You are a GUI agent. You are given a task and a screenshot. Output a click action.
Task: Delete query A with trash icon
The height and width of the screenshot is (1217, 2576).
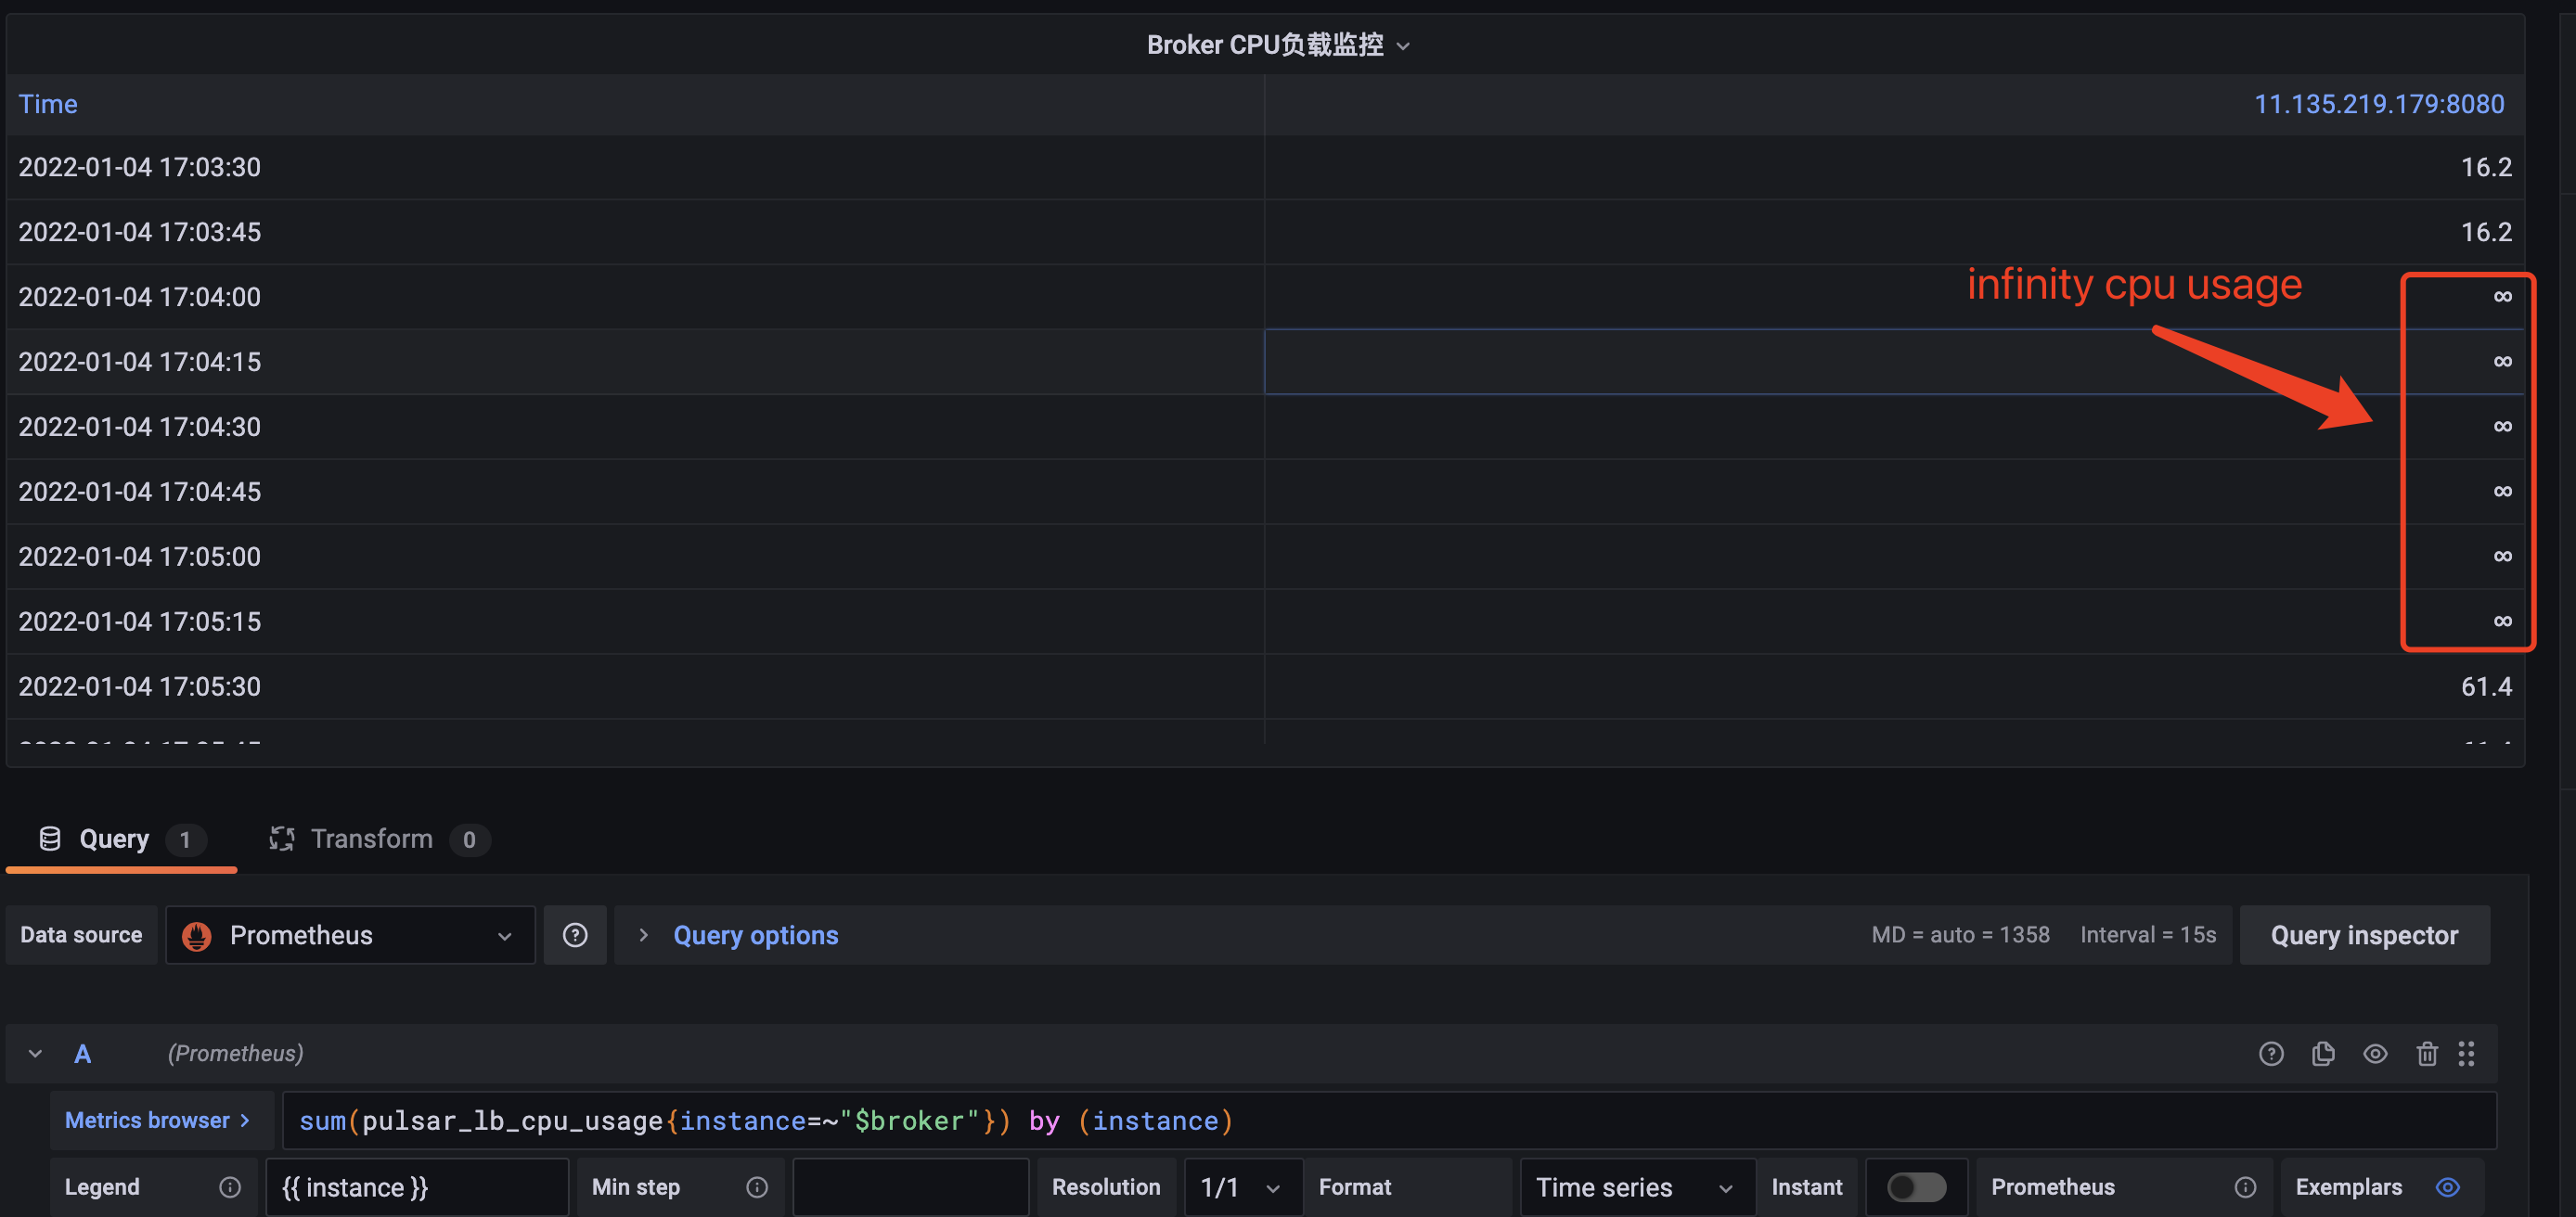[x=2426, y=1053]
